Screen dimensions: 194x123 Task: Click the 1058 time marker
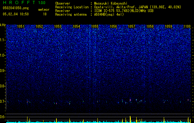point(150,26)
